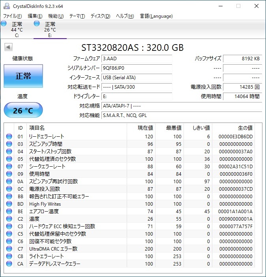The image size is (266, 277).
Task: Click status orb of High Fly Writes row
Action: (x=9, y=204)
